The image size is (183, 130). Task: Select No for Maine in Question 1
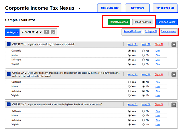144,55
